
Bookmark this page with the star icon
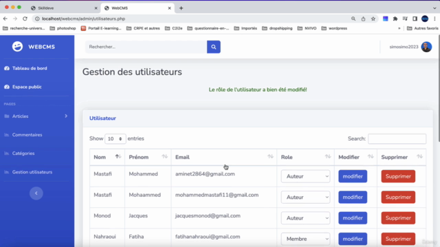coord(373,19)
